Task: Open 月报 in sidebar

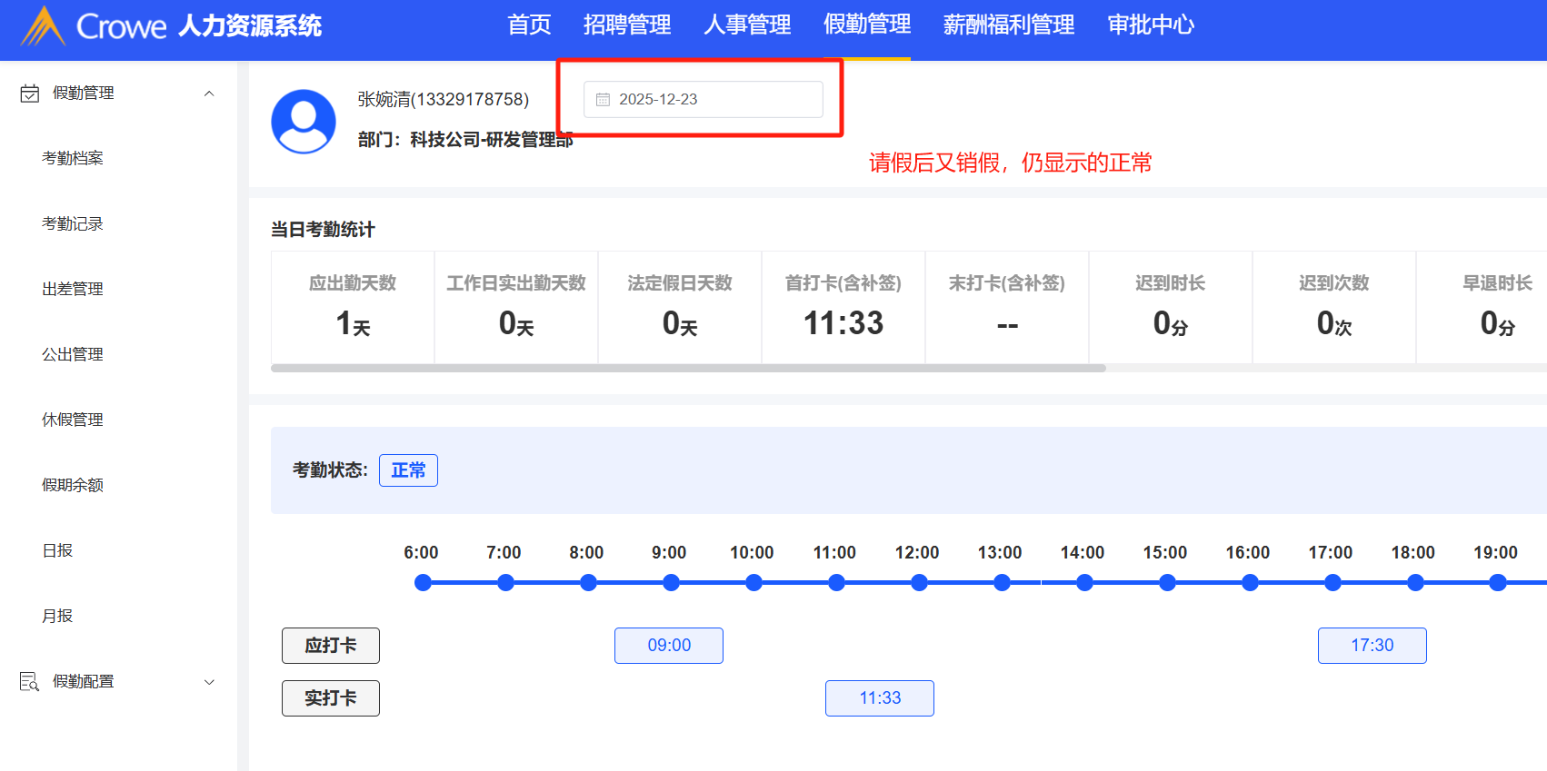Action: (57, 616)
